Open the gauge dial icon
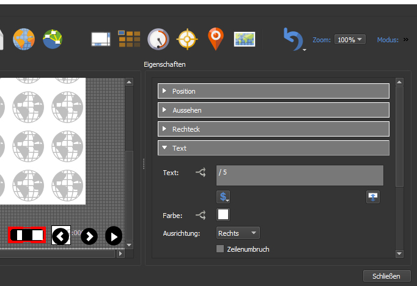Viewport: 417px width, 286px height. click(x=158, y=39)
